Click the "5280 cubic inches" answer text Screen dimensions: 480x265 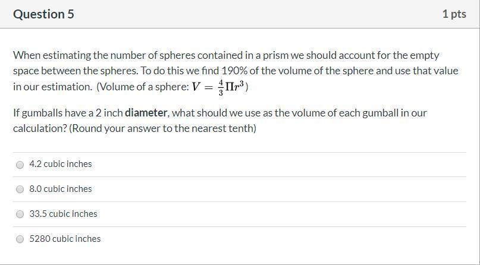(65, 239)
